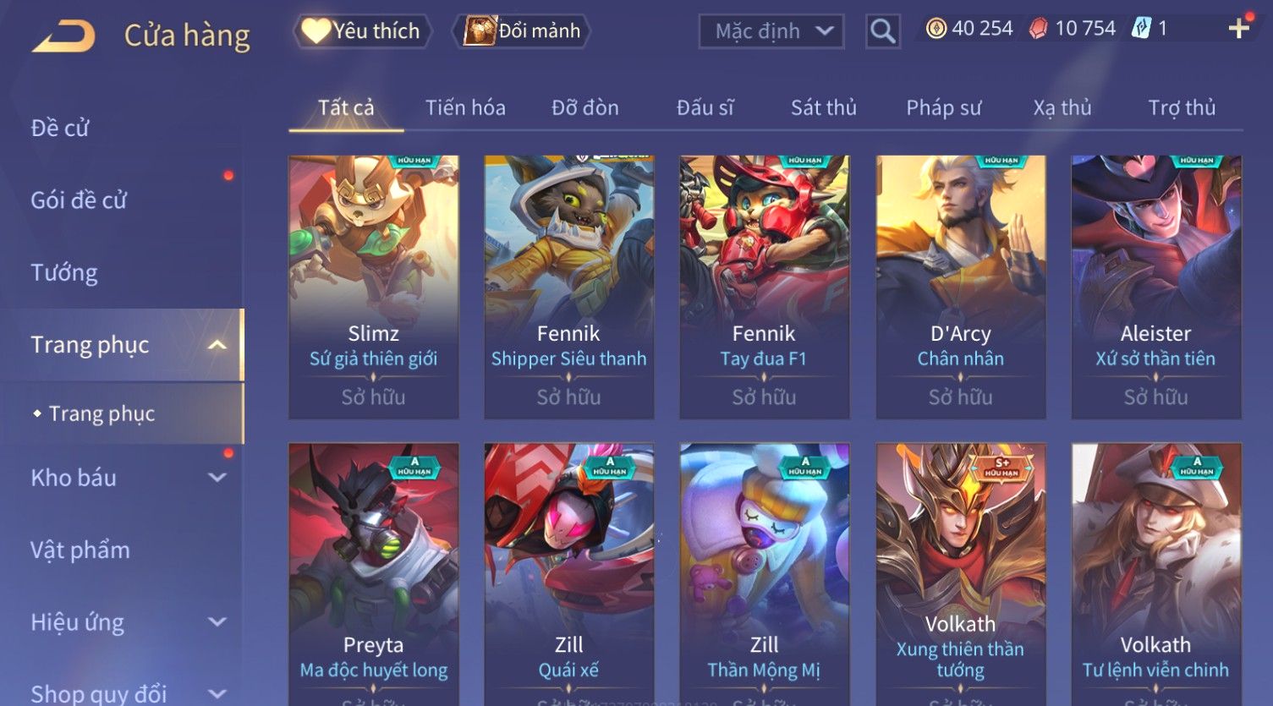Tap the red ruby currency icon
Viewport: 1273px width, 706px height.
[1038, 29]
